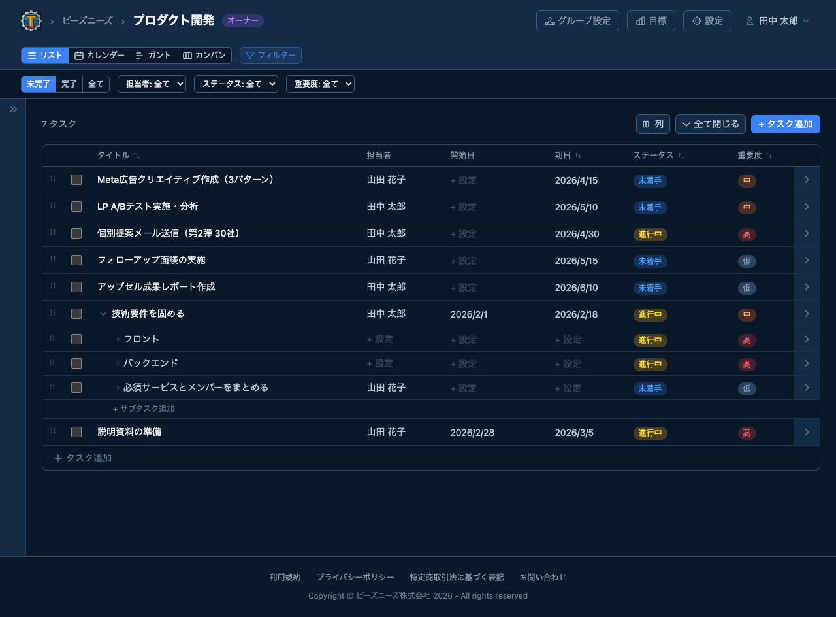836x617 pixels.
Task: Collapse the 技術要件を固める subtask tree
Action: pyautogui.click(x=103, y=314)
